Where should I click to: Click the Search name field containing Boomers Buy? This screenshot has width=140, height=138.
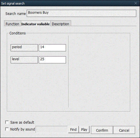click(x=81, y=13)
